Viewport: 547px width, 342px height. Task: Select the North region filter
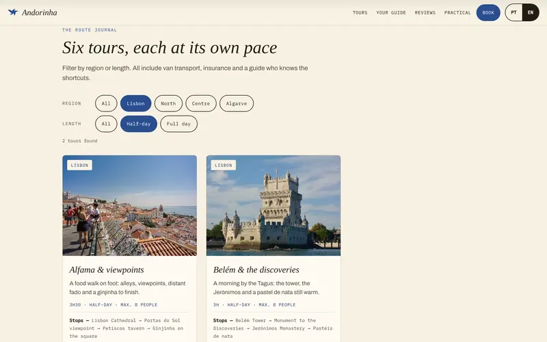[168, 103]
